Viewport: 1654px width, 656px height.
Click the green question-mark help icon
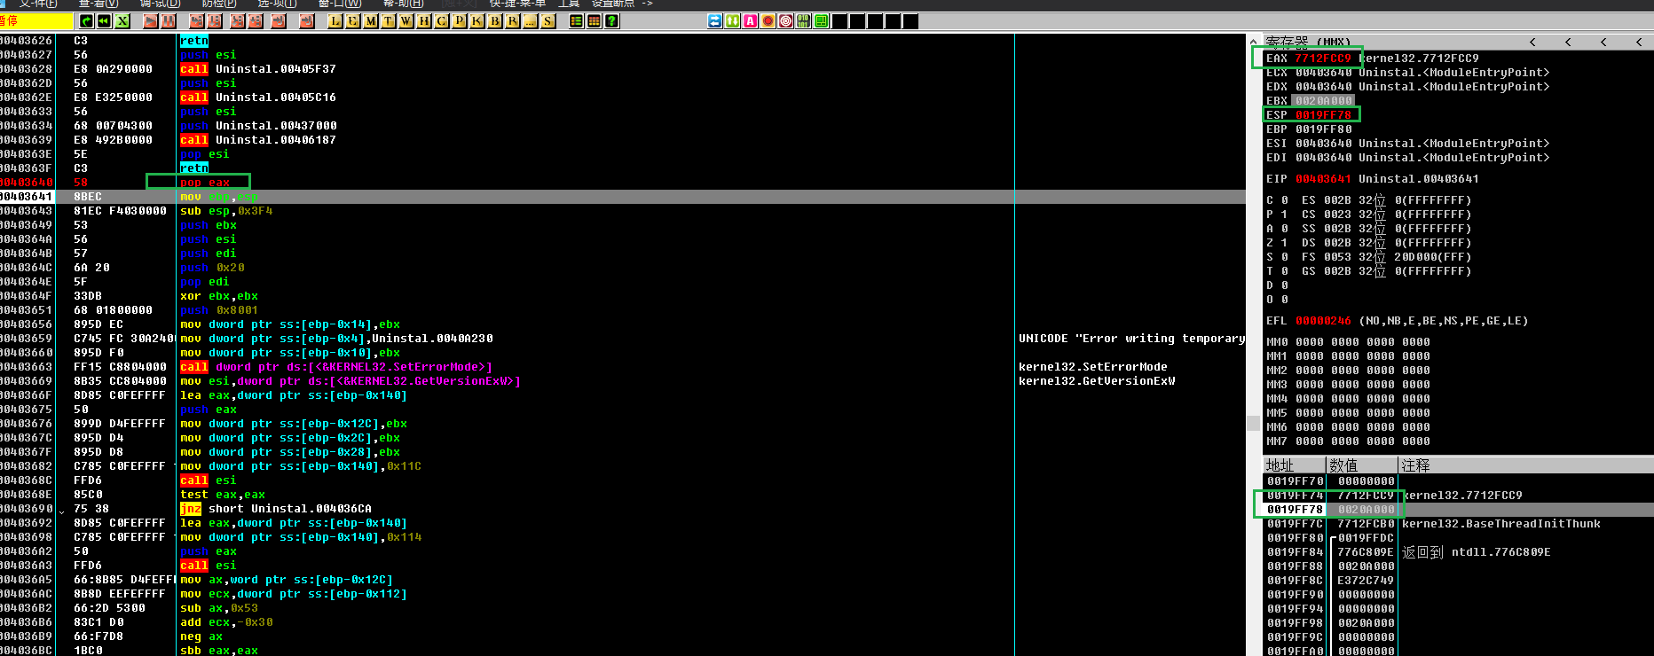tap(611, 21)
